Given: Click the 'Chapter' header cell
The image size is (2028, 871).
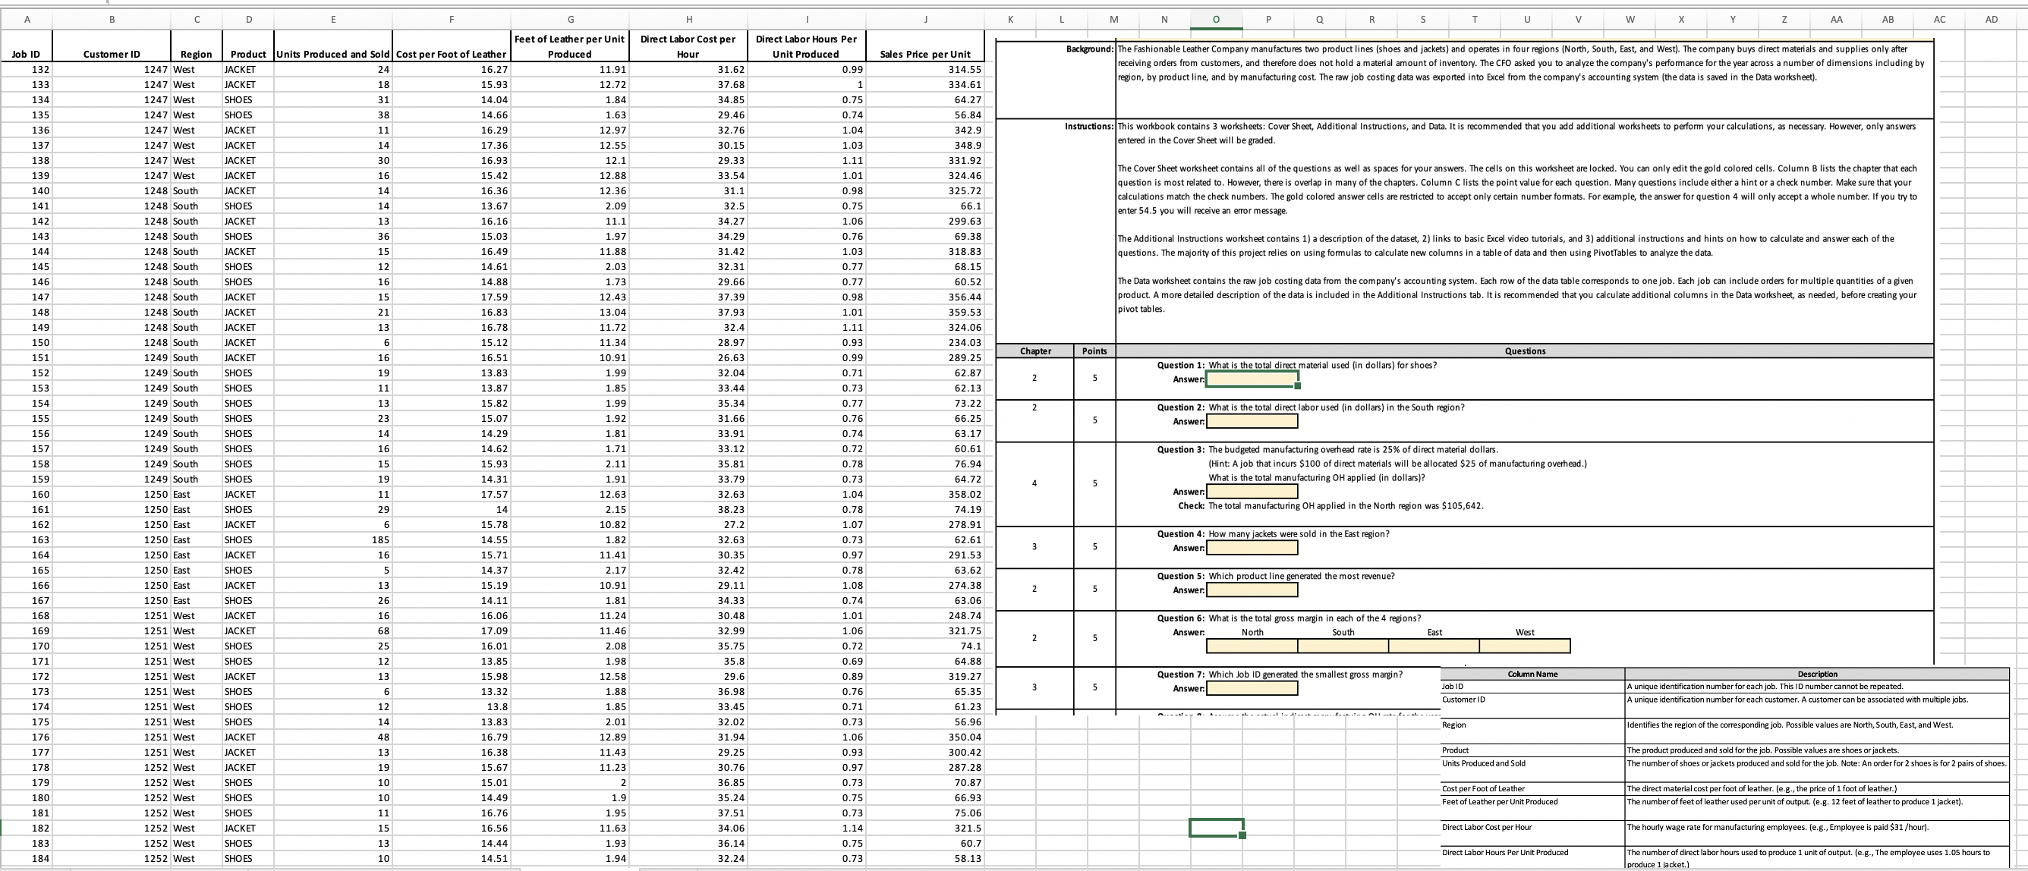Looking at the screenshot, I should coord(1035,351).
